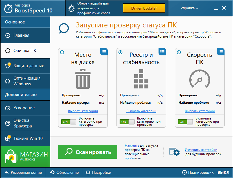
Task: Click info icon on Место на диске card
Action: 62,52
